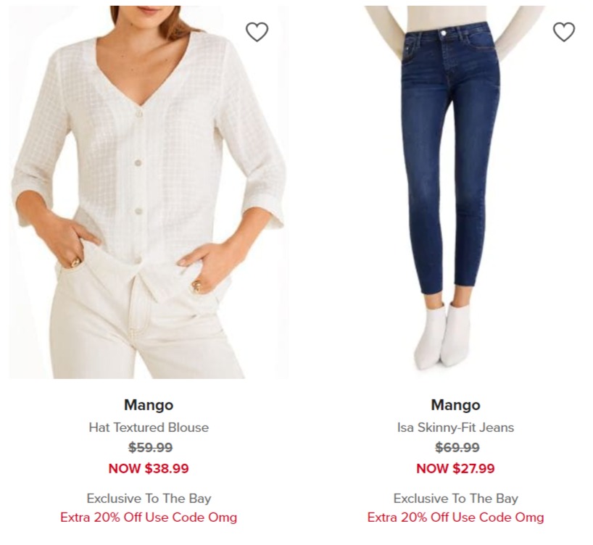
Task: Click the Mango brand above Hat Textured Blouse
Action: (149, 405)
